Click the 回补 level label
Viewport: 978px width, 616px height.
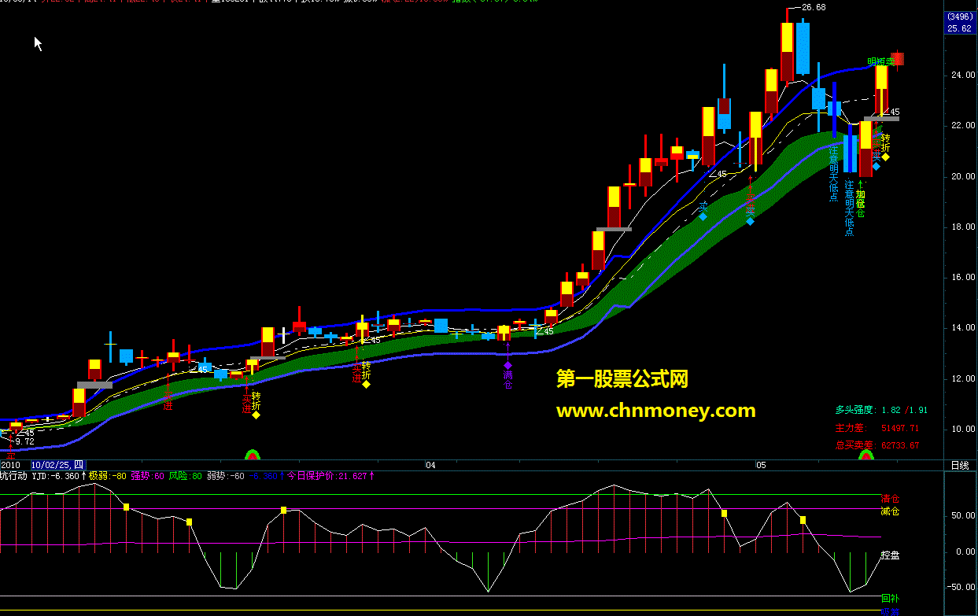[x=890, y=598]
